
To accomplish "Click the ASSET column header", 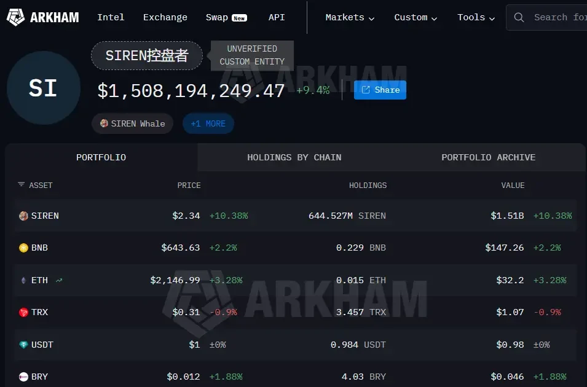I will [41, 186].
